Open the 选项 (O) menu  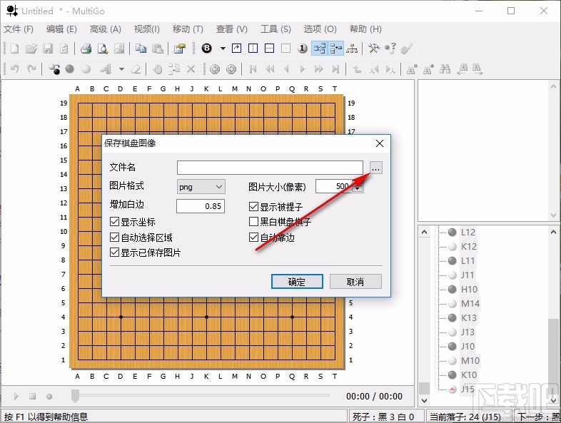320,29
